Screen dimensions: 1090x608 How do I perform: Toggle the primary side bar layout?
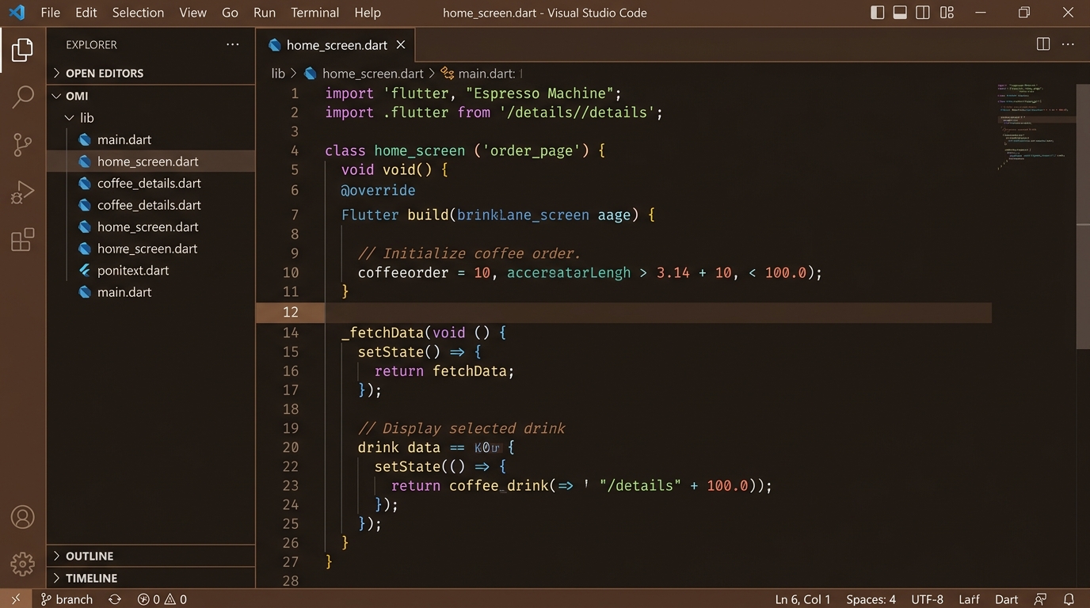coord(878,13)
